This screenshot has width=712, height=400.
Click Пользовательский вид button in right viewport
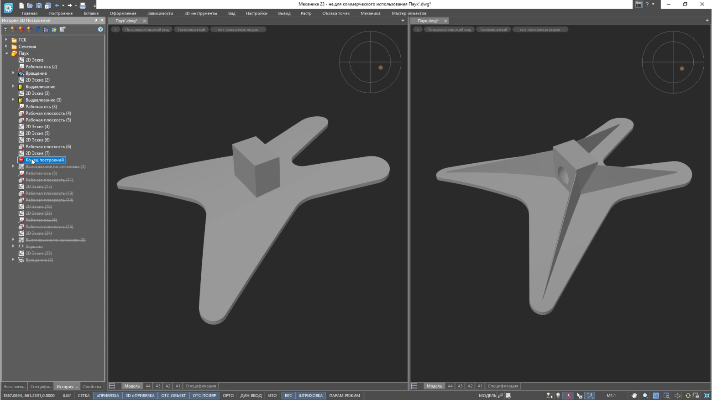point(449,30)
